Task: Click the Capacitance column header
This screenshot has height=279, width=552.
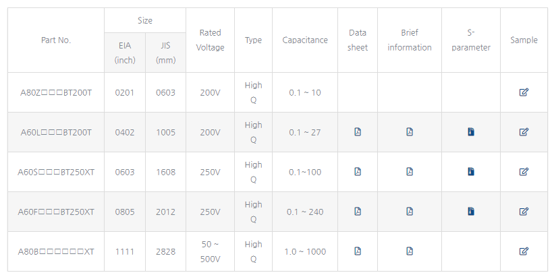Action: click(305, 40)
